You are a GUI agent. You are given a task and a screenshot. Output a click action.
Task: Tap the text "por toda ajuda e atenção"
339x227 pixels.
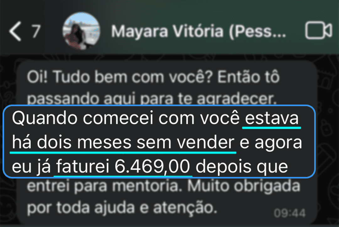tap(122, 208)
